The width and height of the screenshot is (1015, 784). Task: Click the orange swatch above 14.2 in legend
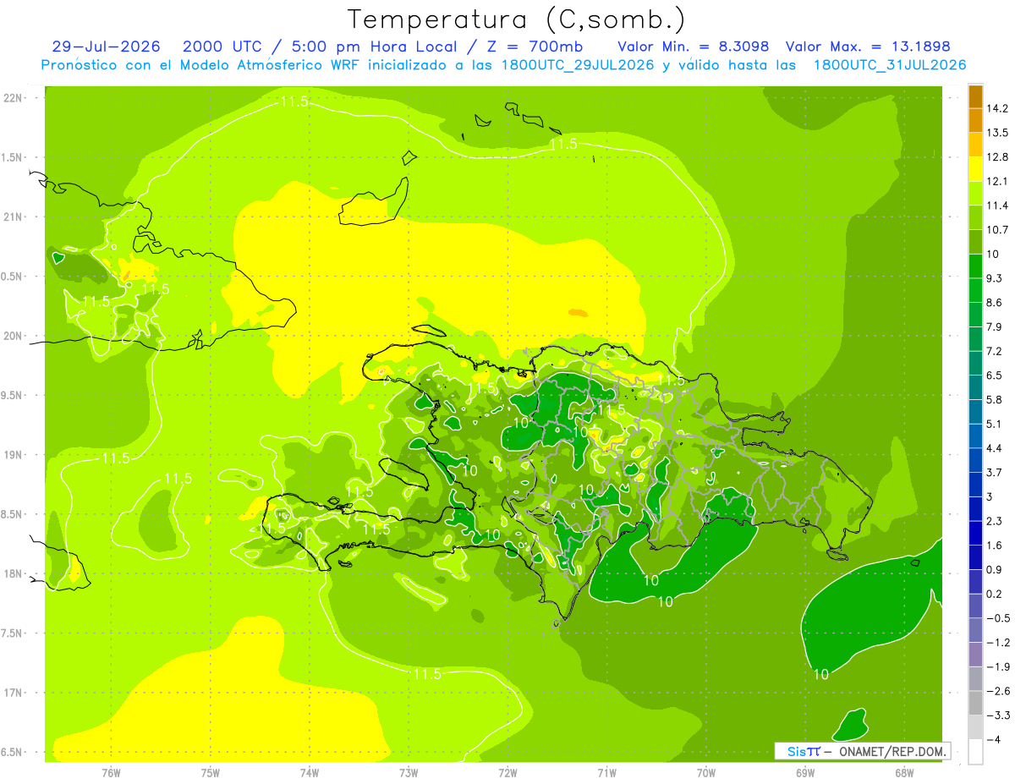point(975,96)
